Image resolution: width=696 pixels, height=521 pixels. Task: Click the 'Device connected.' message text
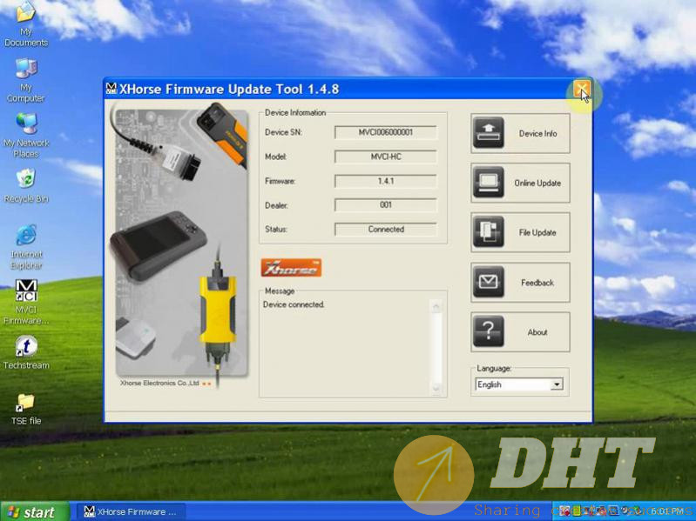point(294,304)
